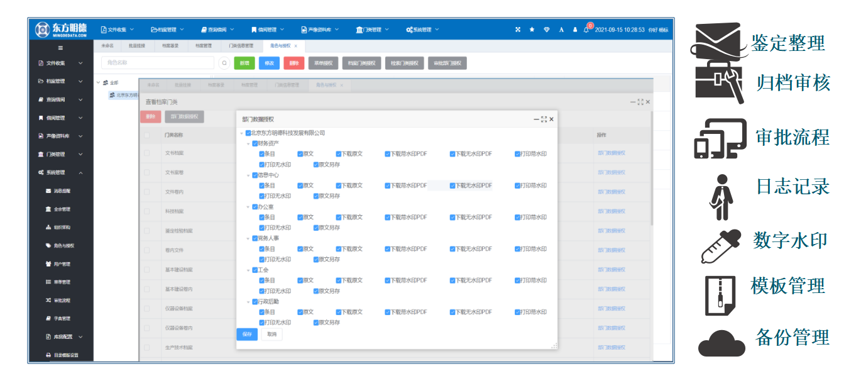Viewport: 856px width, 376px height.
Task: Toggle the 条目 checkbox under 信息中心
Action: pos(262,185)
